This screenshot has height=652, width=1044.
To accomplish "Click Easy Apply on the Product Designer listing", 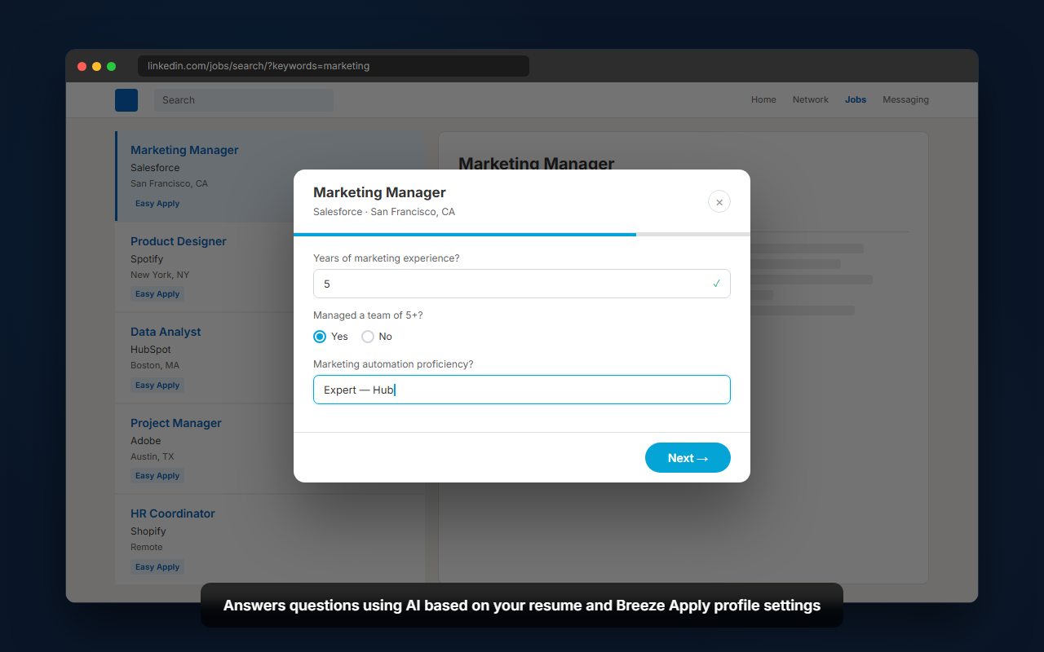I will 157,293.
